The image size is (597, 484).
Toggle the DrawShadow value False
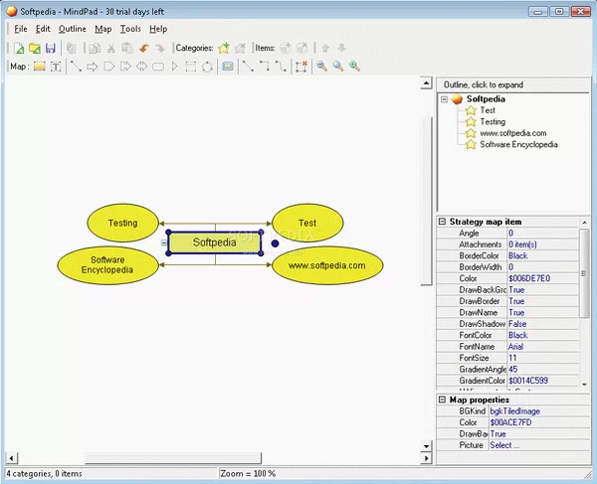click(x=517, y=324)
